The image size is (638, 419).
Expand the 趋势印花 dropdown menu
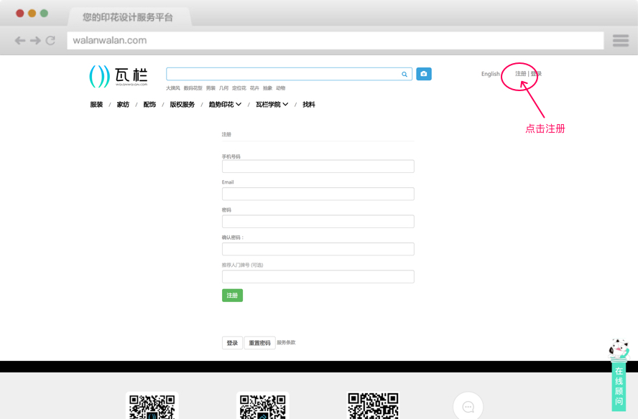pos(225,105)
